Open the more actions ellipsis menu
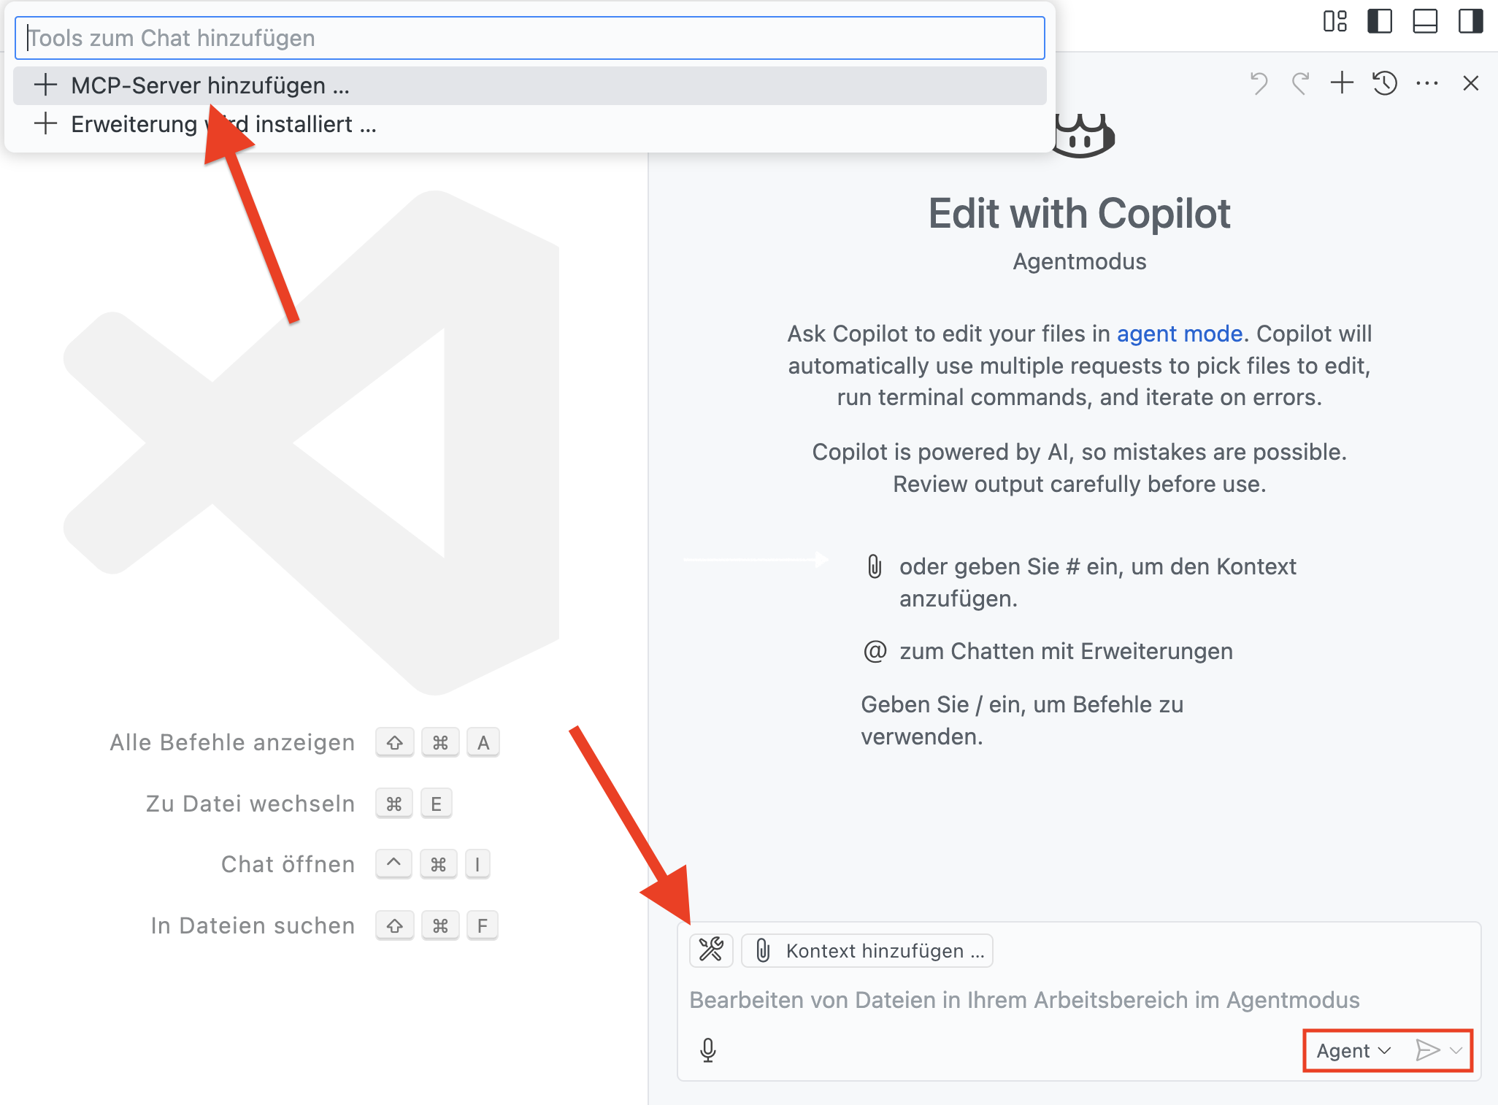The width and height of the screenshot is (1498, 1105). pos(1427,83)
